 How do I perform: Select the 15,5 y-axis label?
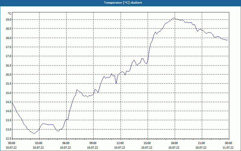(x=9, y=84)
